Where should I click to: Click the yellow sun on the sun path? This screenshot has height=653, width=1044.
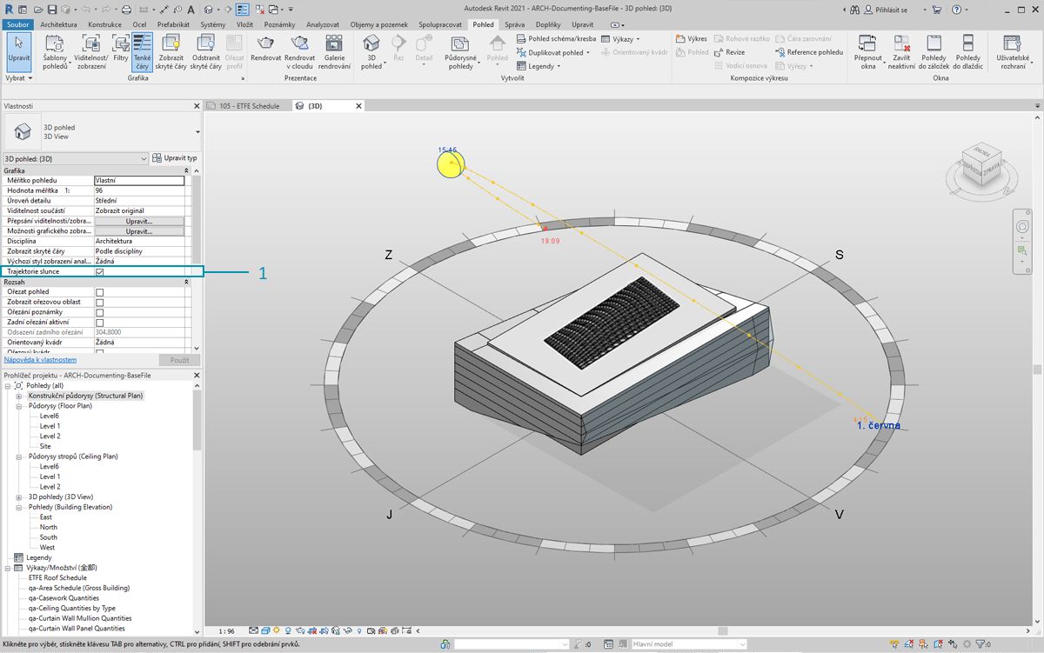451,164
